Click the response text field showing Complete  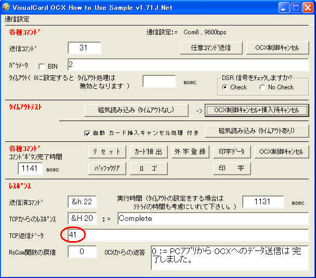click(213, 218)
